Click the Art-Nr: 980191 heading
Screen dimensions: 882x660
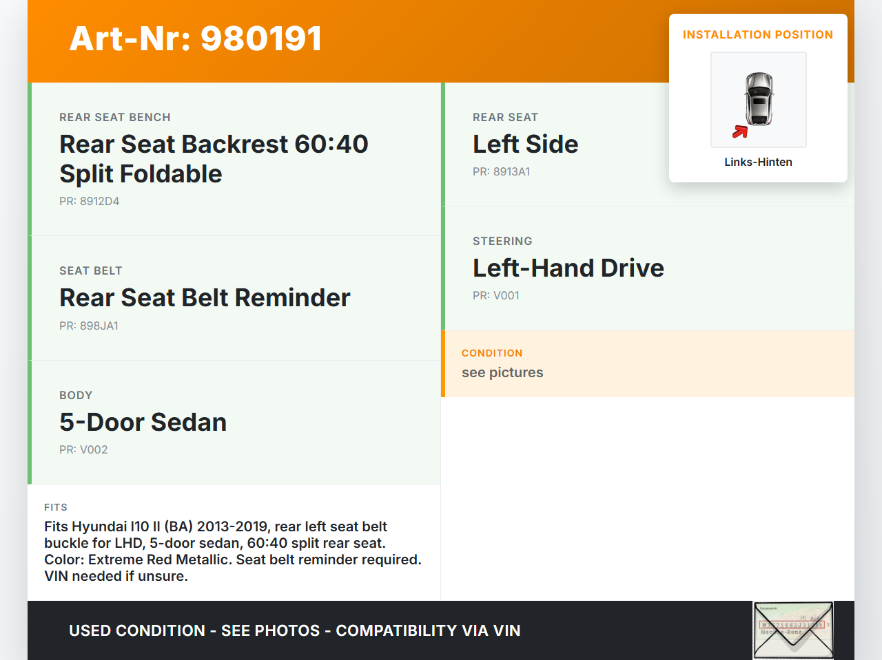(196, 39)
